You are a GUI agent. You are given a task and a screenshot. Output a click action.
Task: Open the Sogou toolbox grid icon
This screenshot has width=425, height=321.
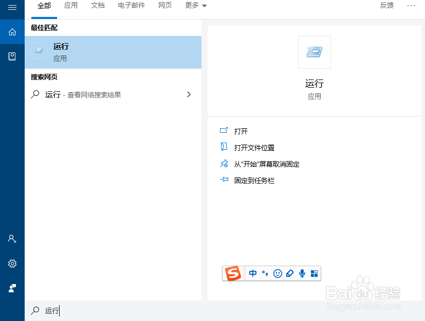pos(314,273)
